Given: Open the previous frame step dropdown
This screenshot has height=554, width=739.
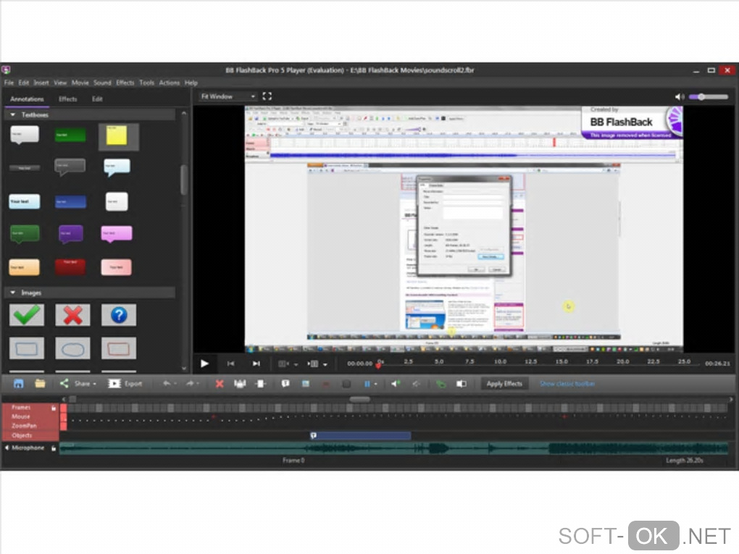Looking at the screenshot, I should (x=296, y=364).
